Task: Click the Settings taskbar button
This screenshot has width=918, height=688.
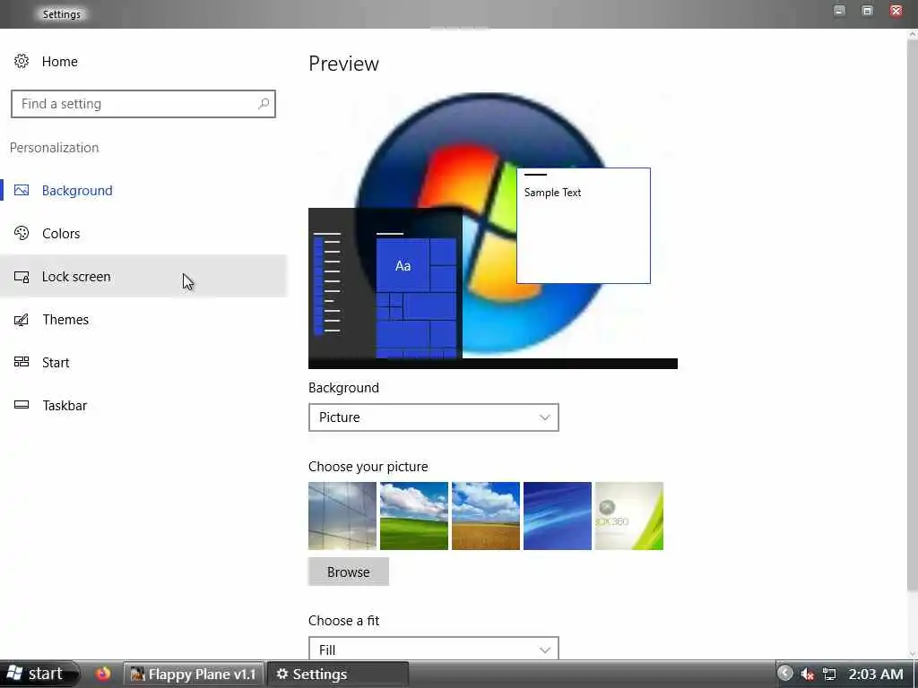Action: pyautogui.click(x=338, y=674)
